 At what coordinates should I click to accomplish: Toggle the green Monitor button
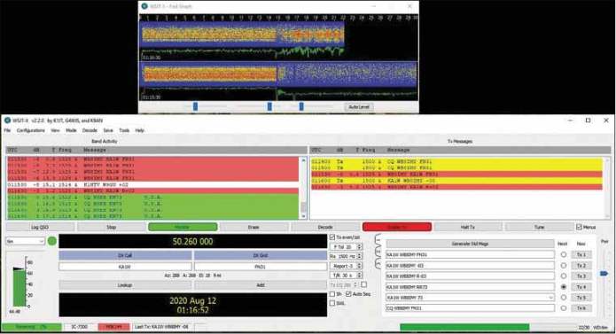(183, 227)
